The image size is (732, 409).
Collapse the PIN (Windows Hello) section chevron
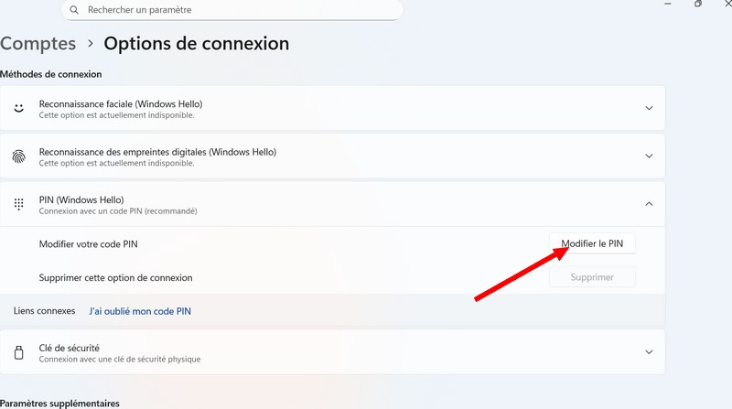click(x=649, y=204)
